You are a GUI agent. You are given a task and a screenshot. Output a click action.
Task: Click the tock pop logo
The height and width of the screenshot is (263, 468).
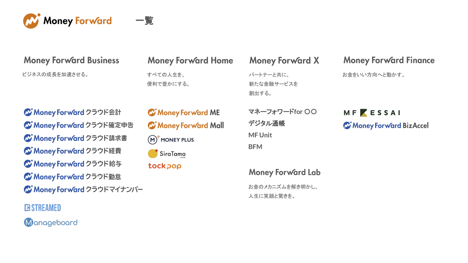(165, 166)
